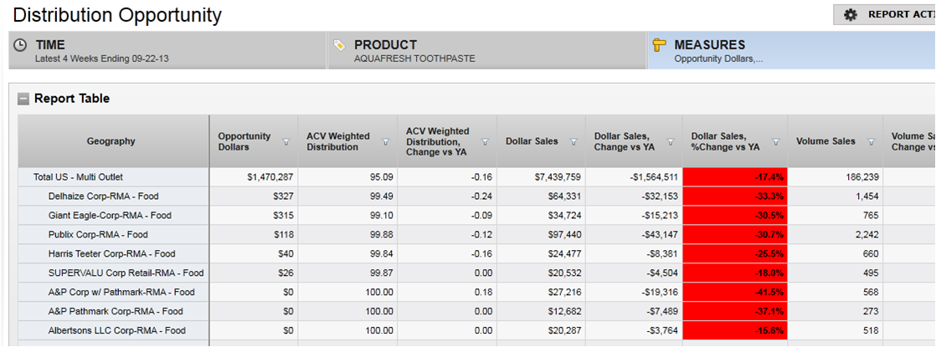Select the Geography column header
Screen dimensions: 936x347
point(111,141)
